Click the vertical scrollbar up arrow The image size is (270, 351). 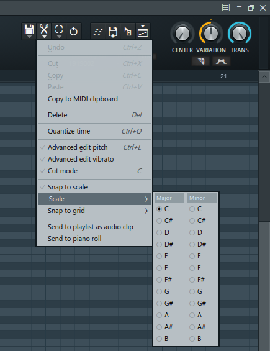pos(264,77)
